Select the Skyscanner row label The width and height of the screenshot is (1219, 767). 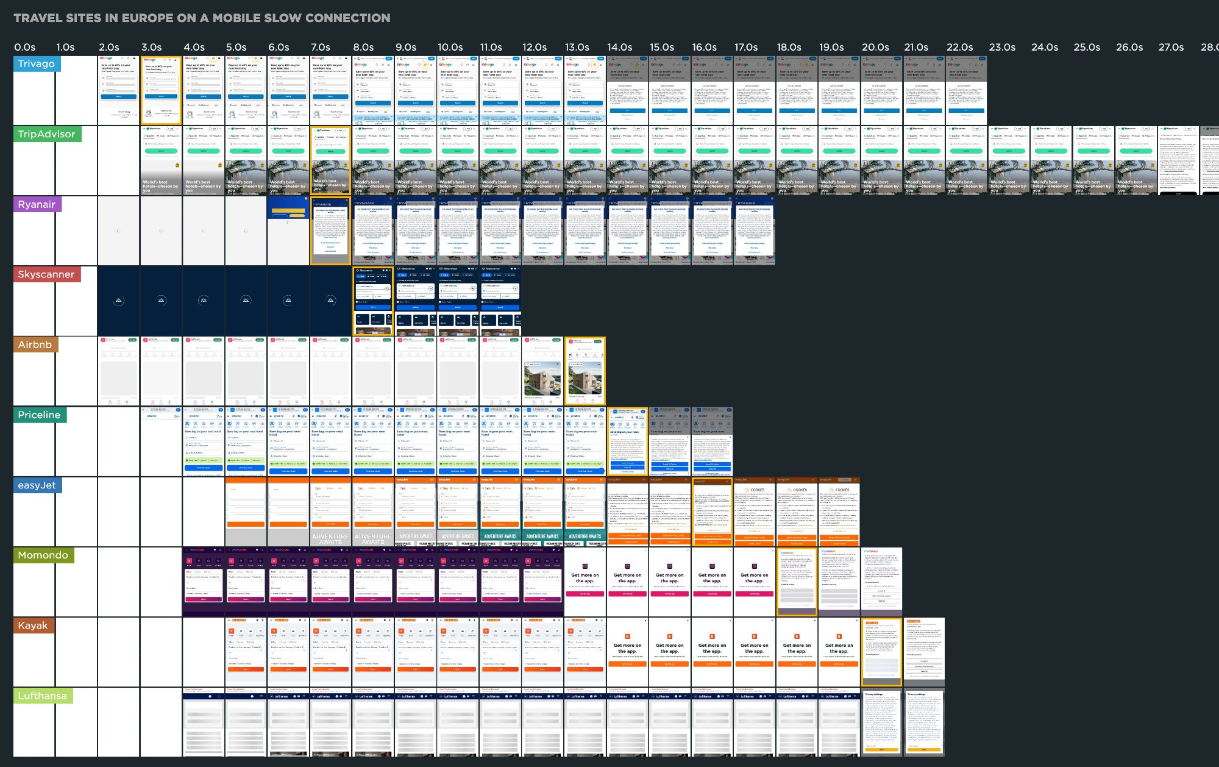[x=46, y=274]
